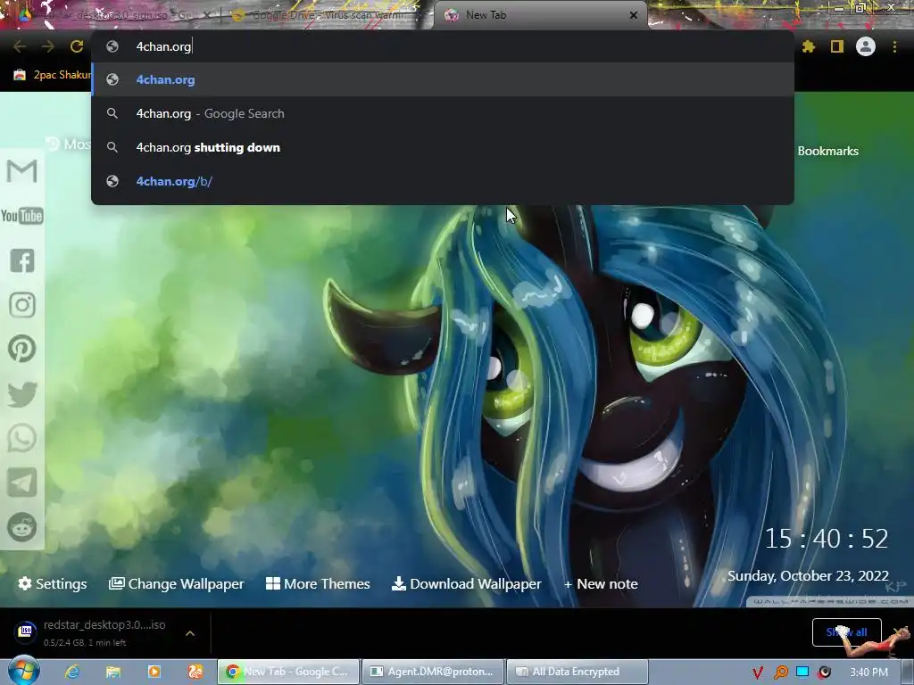Click the magnifier icon in system tray
This screenshot has height=685, width=914.
click(x=780, y=673)
